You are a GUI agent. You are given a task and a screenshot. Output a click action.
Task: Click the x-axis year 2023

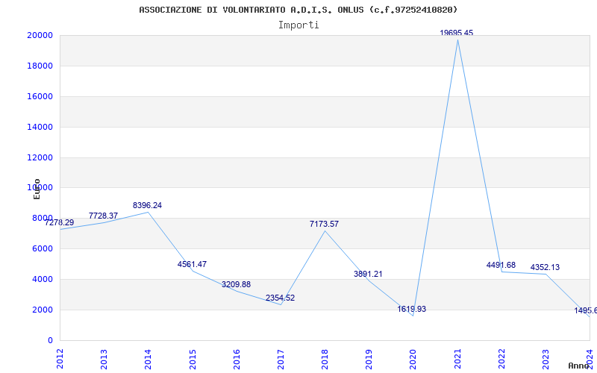click(x=546, y=359)
